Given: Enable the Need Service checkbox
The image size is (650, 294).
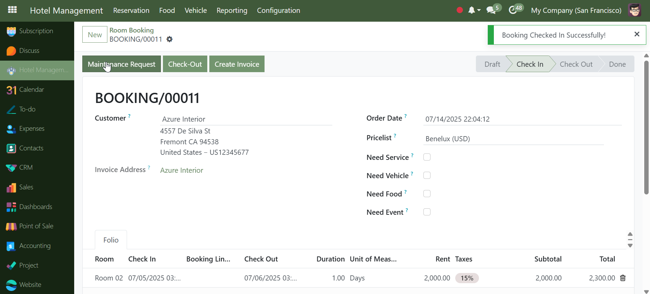Looking at the screenshot, I should click(427, 157).
